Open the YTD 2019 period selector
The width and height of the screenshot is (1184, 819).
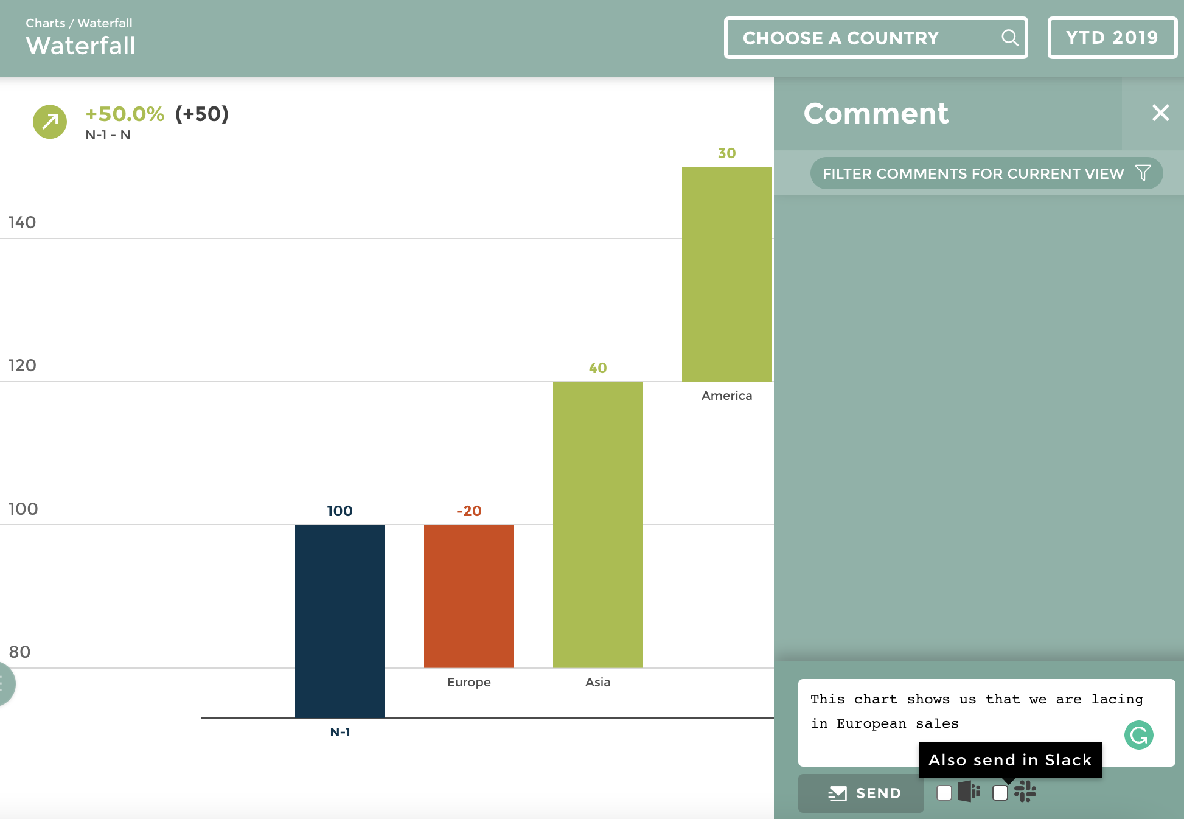1112,38
